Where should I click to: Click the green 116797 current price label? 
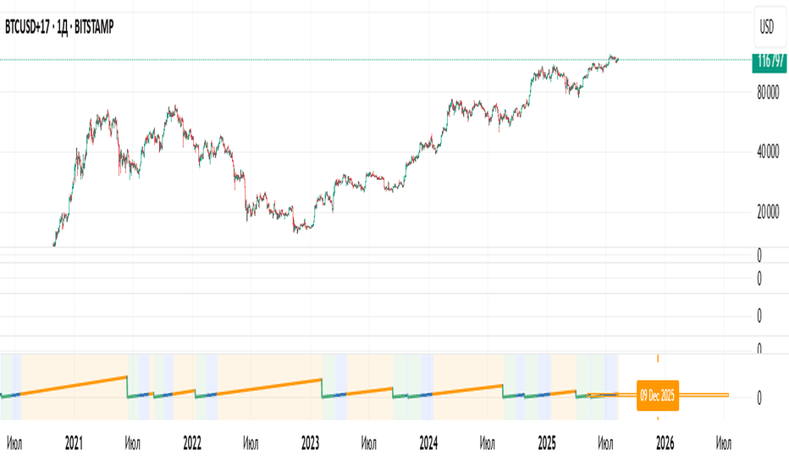770,63
